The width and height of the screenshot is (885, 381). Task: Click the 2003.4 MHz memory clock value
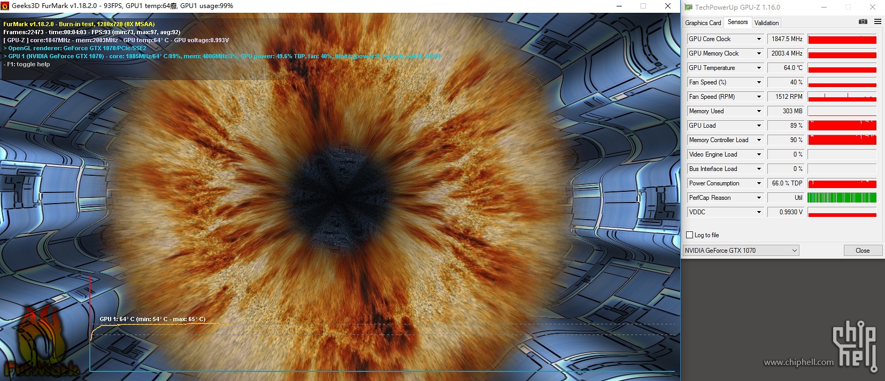pos(786,53)
